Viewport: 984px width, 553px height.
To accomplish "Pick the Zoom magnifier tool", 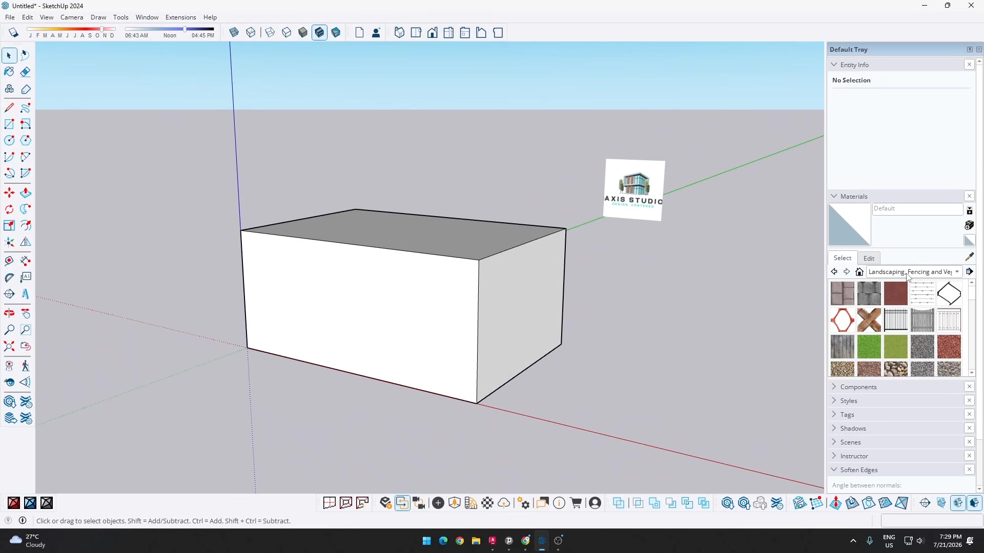I will tap(9, 330).
